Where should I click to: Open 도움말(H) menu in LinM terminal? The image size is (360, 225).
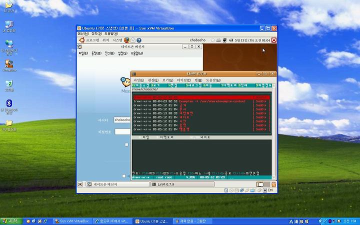pyautogui.click(x=213, y=80)
